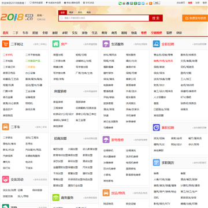This screenshot has width=208, height=208.
Task: Open 房屋 in the navigation bar
Action: (35, 33)
